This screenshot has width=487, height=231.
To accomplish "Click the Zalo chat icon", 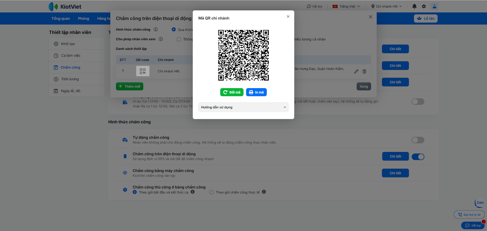I will [479, 203].
